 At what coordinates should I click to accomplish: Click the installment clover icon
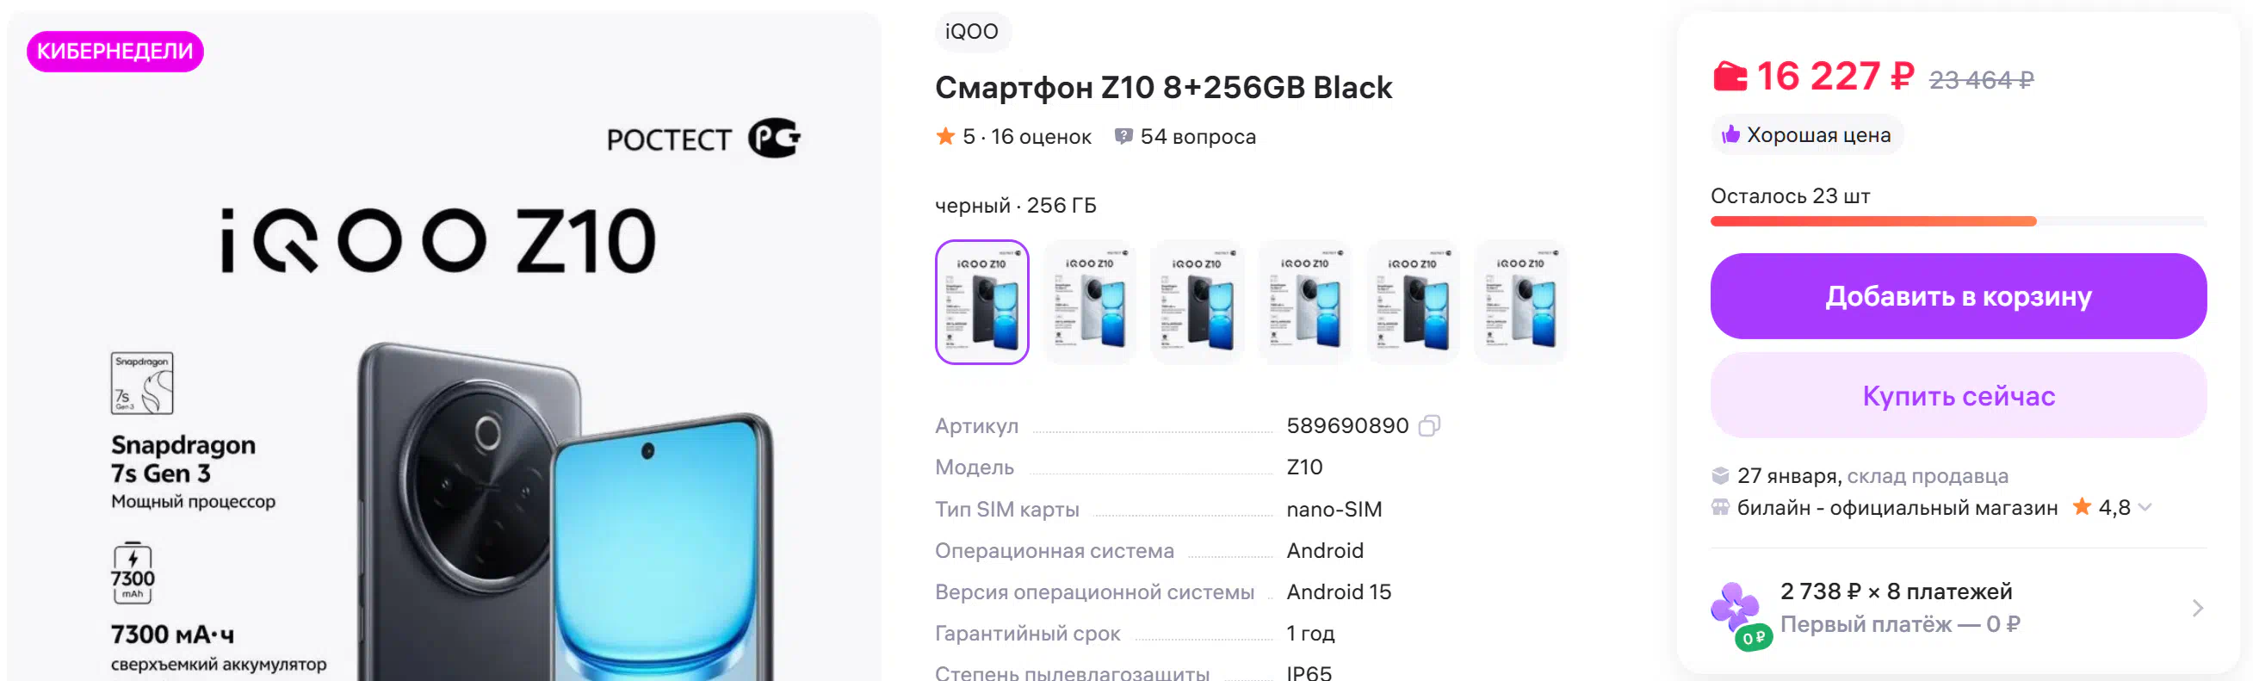(1736, 609)
